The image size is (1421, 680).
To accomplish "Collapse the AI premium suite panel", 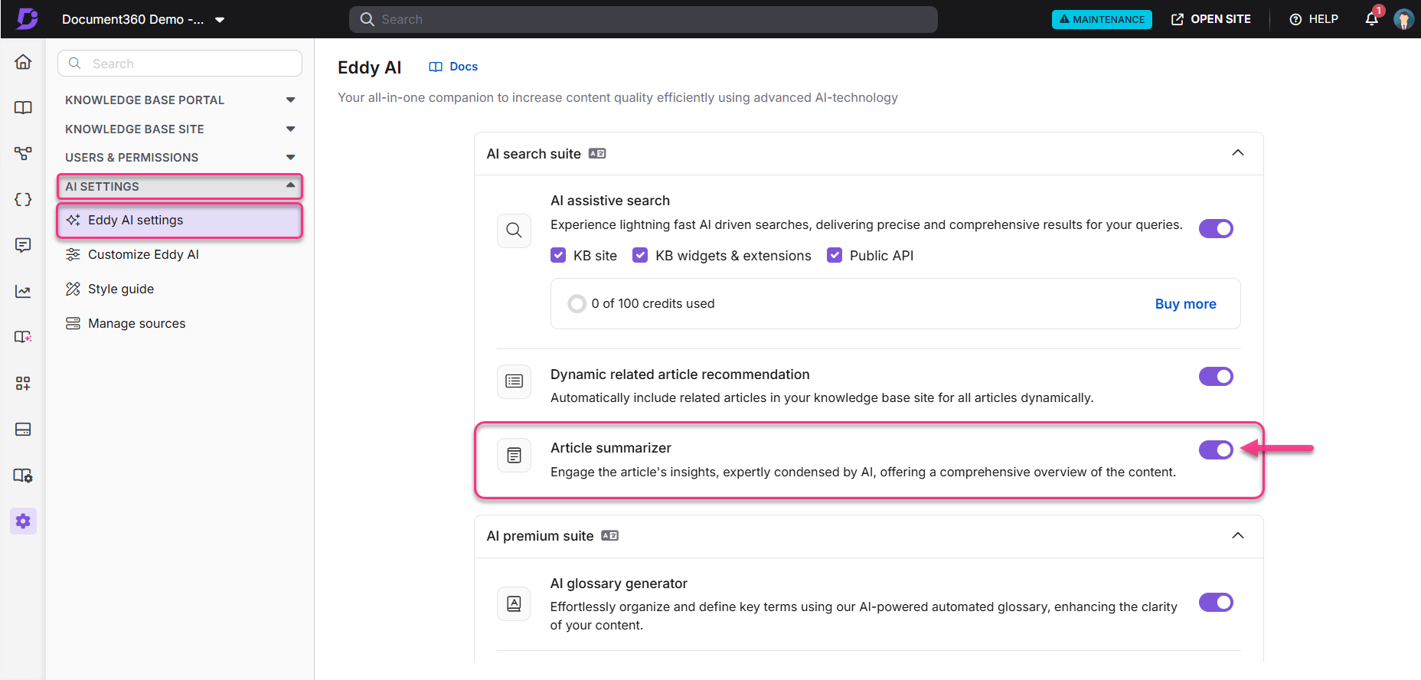I will pos(1238,535).
